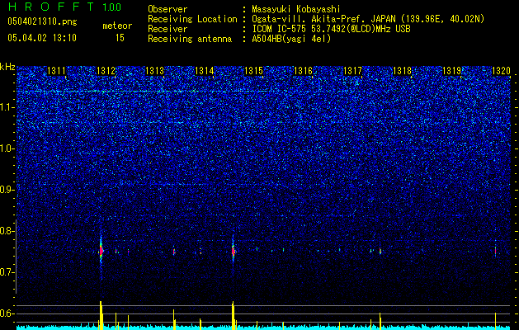Click the 0.6 kHz axis label
The height and width of the screenshot is (330, 519).
[7, 313]
